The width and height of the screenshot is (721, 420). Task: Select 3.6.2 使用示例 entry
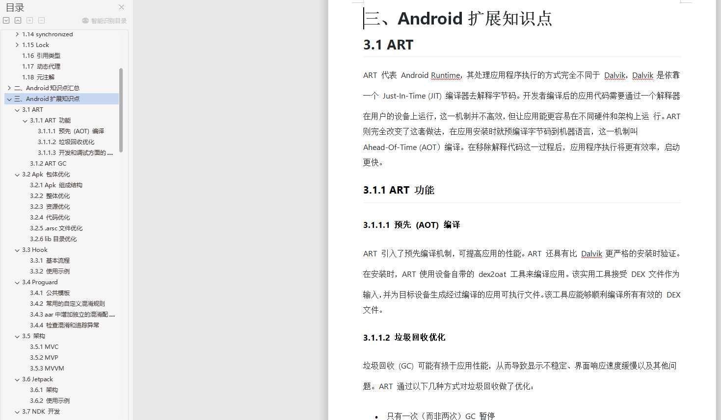(50, 401)
